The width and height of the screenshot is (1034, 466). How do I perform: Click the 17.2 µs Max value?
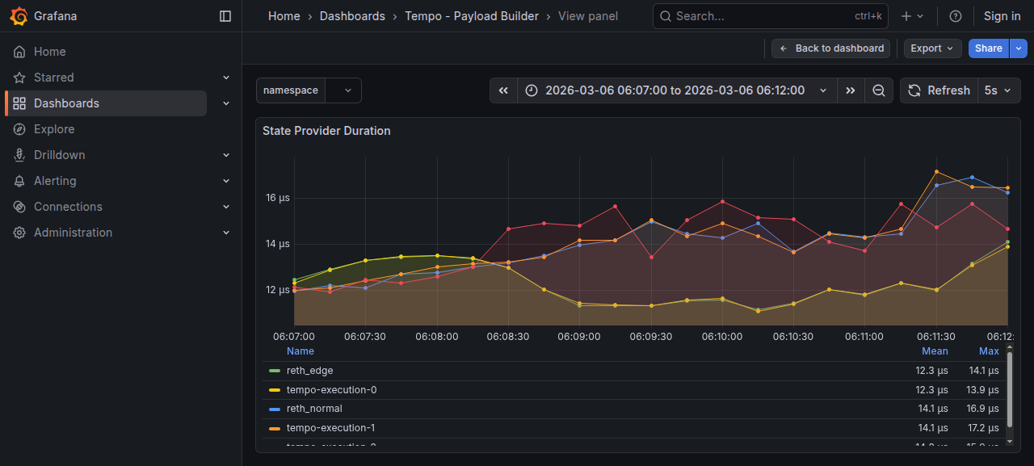(x=982, y=428)
